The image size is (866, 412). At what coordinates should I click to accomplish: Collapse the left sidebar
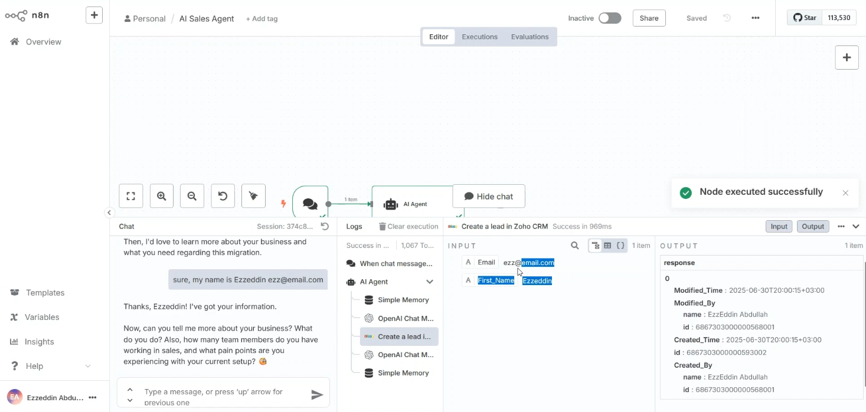(x=109, y=212)
